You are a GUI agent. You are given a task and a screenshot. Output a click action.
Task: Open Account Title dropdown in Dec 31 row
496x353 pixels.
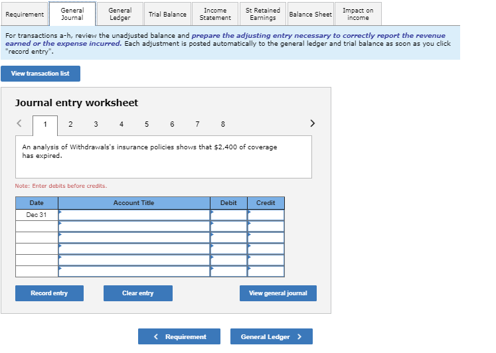coord(134,215)
